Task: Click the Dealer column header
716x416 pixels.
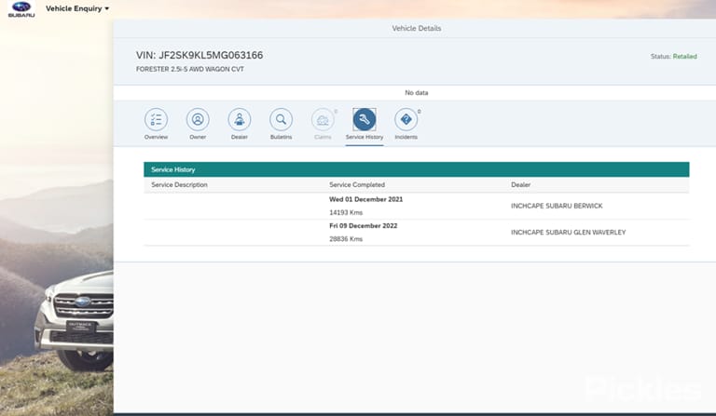Action: (x=520, y=184)
